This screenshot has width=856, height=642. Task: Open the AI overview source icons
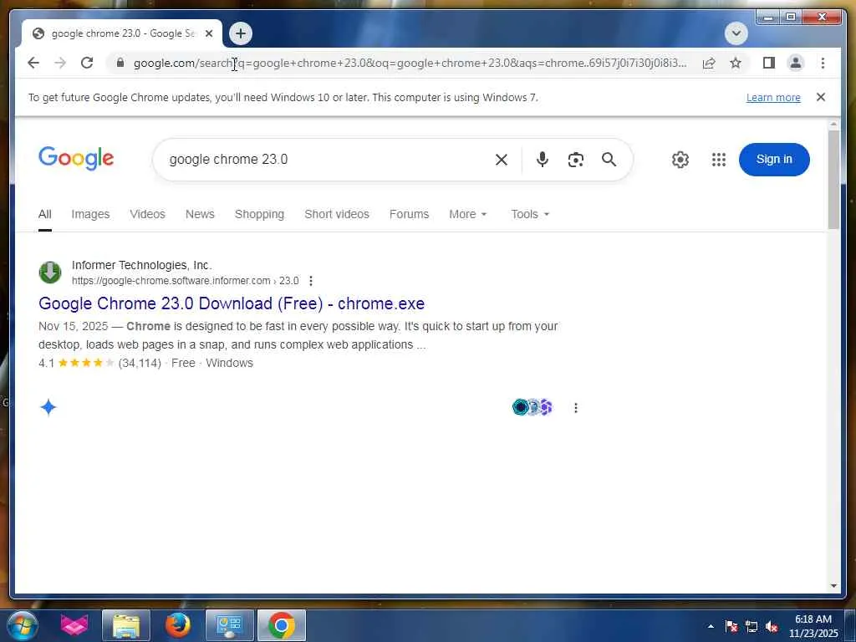tap(532, 407)
